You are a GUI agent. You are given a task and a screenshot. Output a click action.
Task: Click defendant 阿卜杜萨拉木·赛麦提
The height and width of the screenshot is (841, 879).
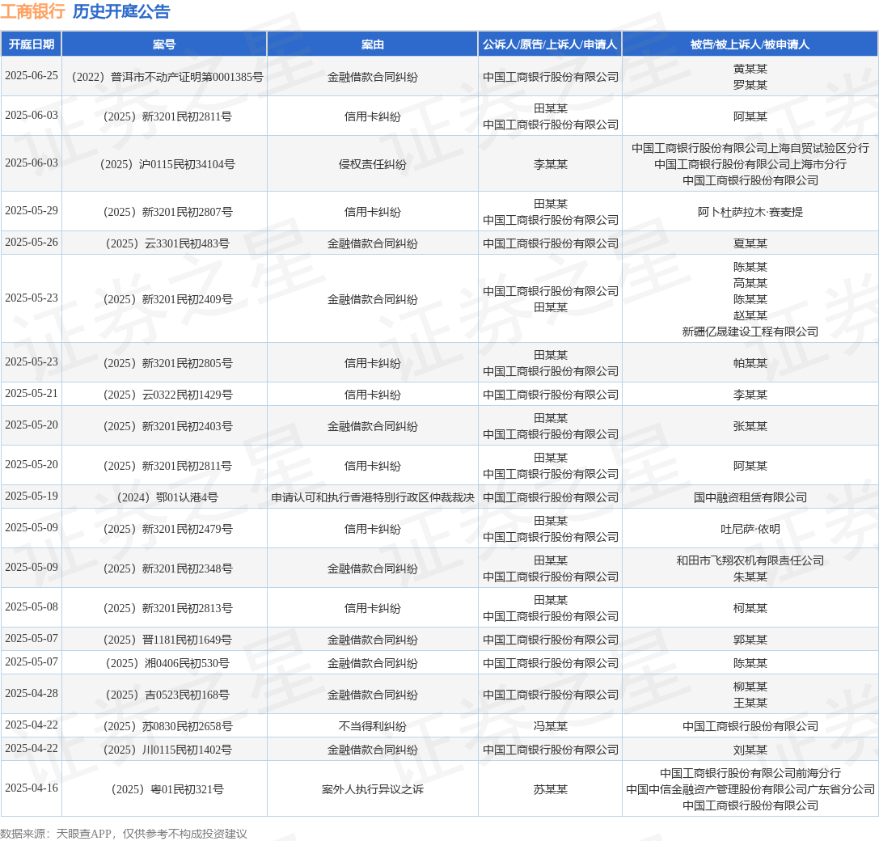tap(750, 212)
